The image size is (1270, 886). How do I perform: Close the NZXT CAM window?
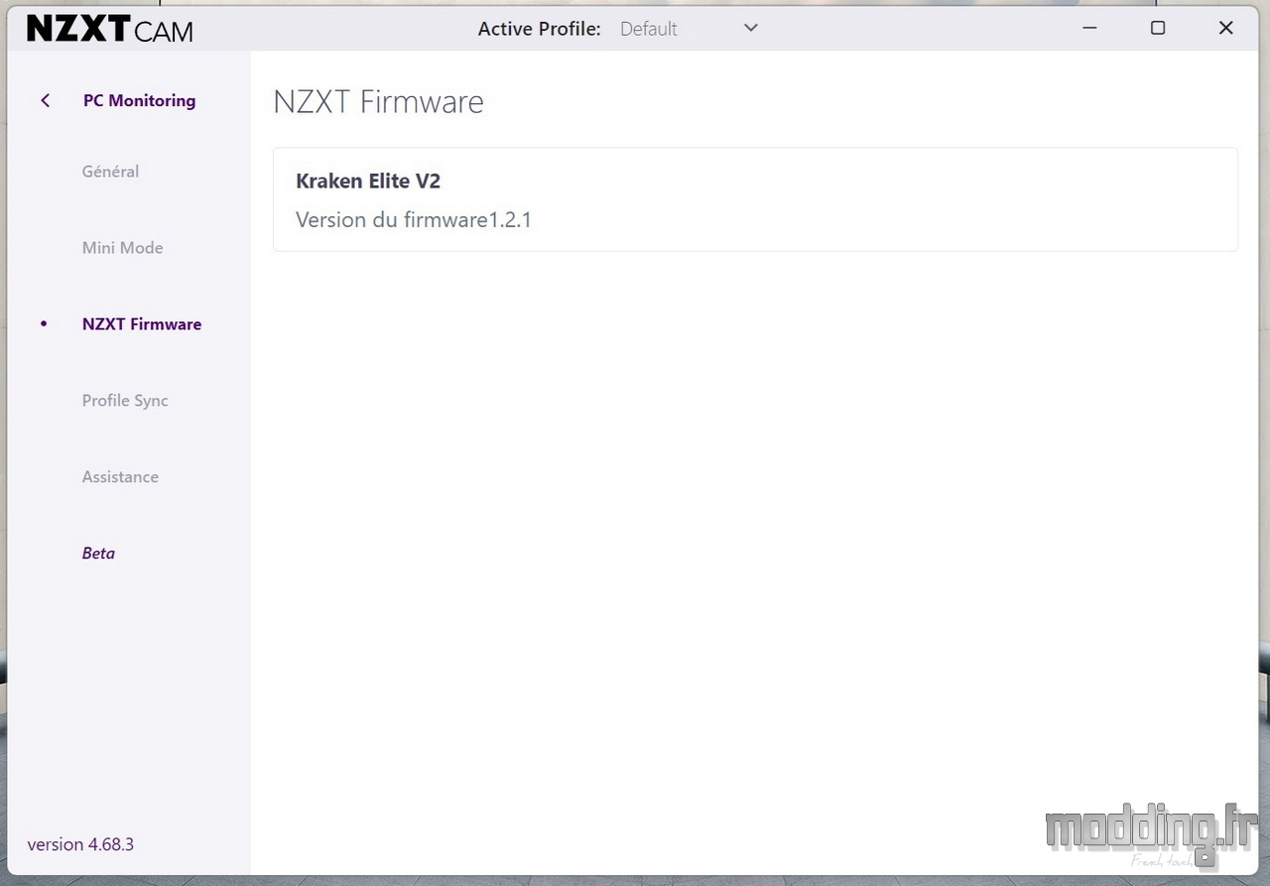pyautogui.click(x=1226, y=28)
